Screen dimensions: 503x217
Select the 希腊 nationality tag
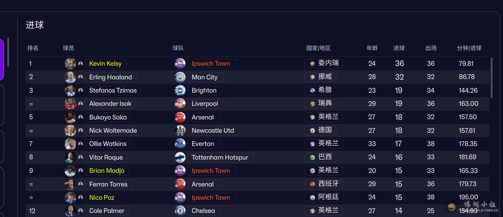pyautogui.click(x=320, y=90)
